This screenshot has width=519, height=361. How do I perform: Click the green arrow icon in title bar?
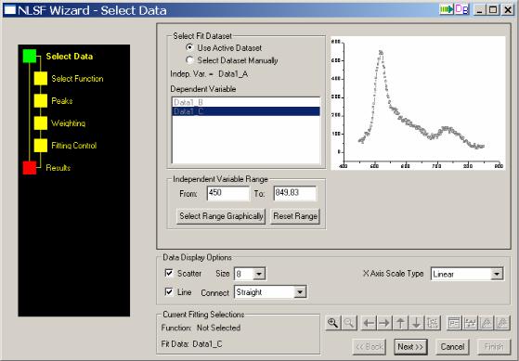447,9
